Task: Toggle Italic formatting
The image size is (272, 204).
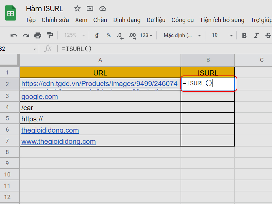Action: (256, 35)
